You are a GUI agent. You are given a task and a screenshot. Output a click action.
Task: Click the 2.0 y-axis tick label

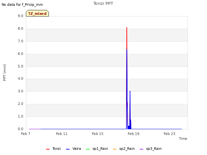[20, 104]
